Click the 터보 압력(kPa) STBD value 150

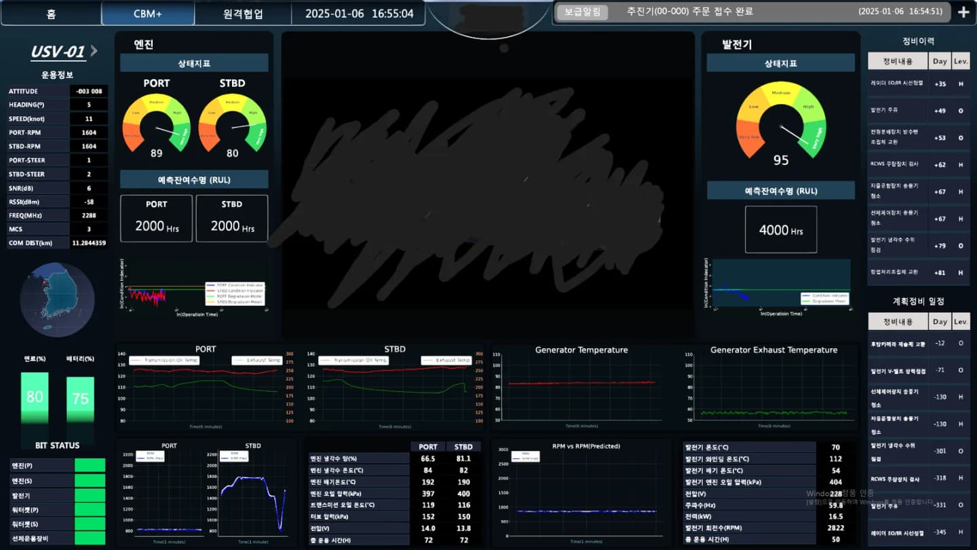463,517
